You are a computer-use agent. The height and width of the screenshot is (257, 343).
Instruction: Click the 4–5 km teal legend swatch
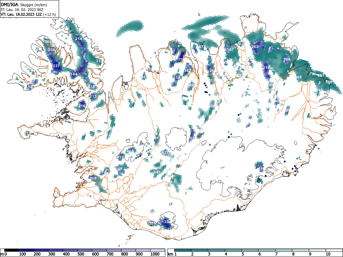pyautogui.click(x=233, y=250)
